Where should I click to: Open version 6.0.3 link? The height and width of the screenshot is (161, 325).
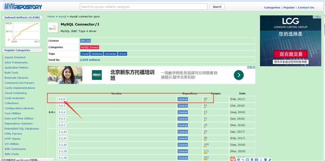click(62, 119)
